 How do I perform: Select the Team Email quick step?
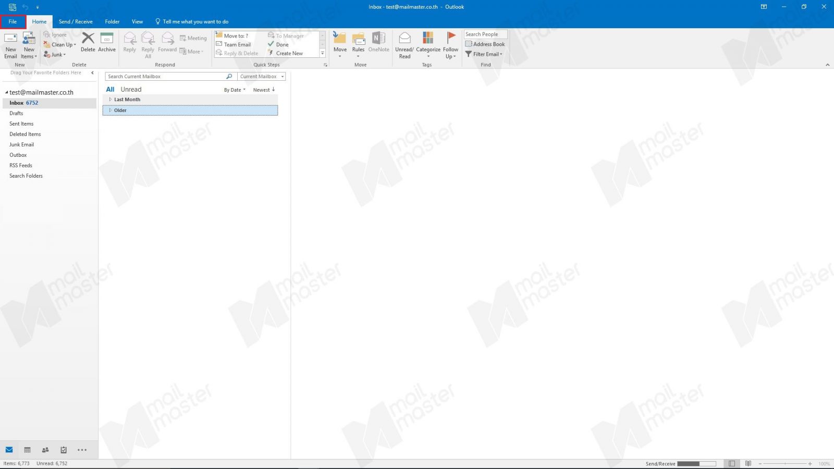pos(234,45)
